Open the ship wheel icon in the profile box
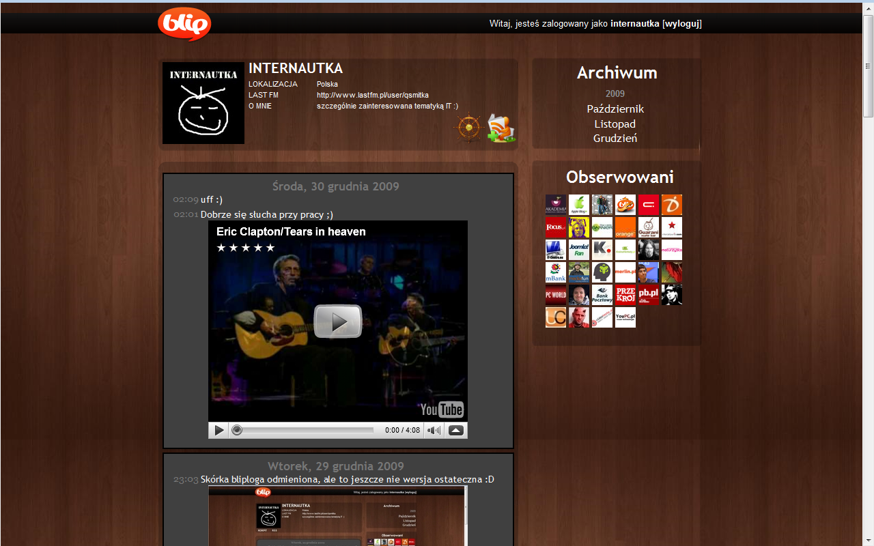Viewport: 874px width, 546px height. pyautogui.click(x=469, y=128)
